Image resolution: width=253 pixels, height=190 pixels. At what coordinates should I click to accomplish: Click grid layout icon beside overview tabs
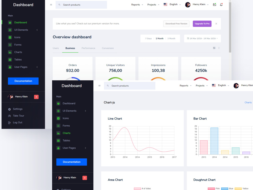pos(214,48)
